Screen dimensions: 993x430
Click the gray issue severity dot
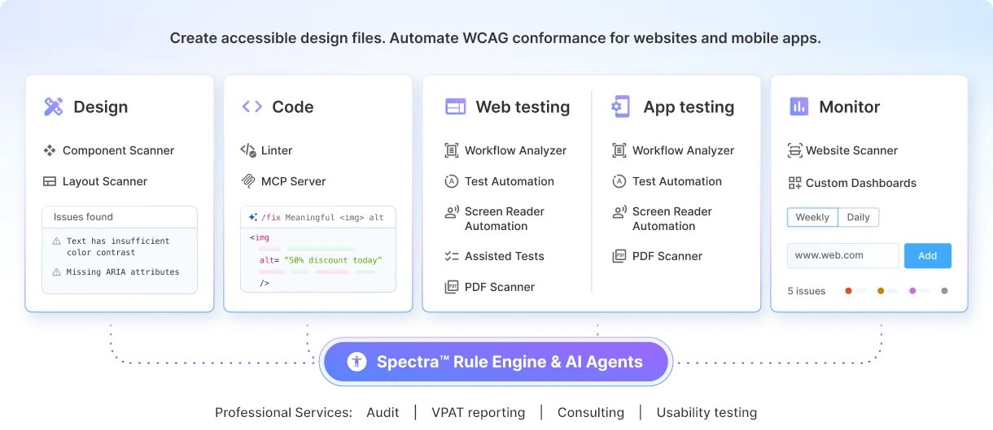tap(944, 291)
